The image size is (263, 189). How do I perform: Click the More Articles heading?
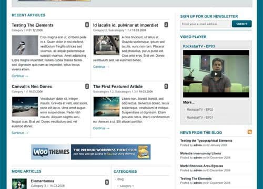tap(26, 171)
